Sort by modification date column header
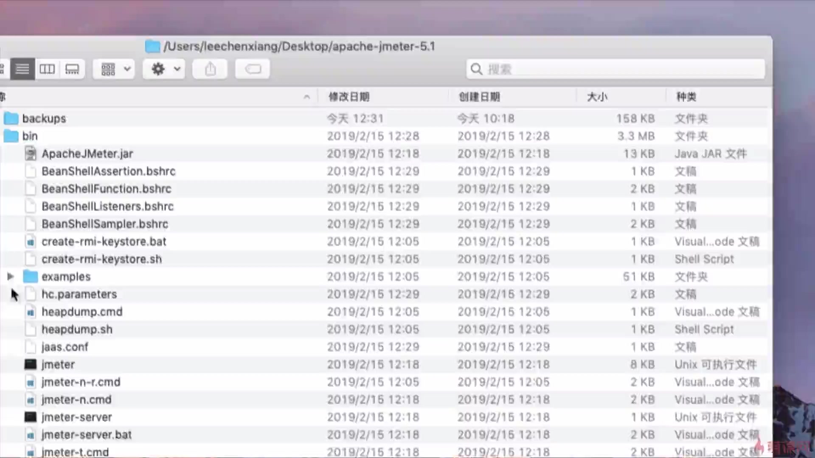The height and width of the screenshot is (458, 815). pos(349,97)
